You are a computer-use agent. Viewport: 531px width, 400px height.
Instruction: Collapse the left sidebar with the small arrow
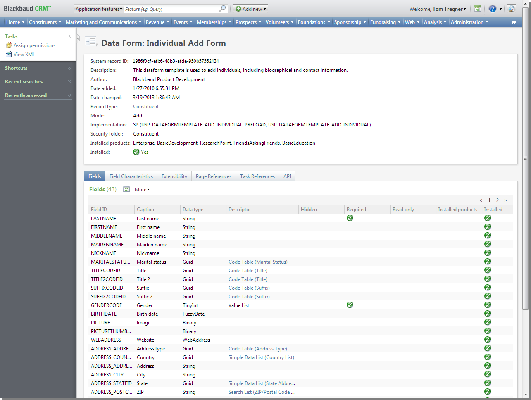point(78,38)
